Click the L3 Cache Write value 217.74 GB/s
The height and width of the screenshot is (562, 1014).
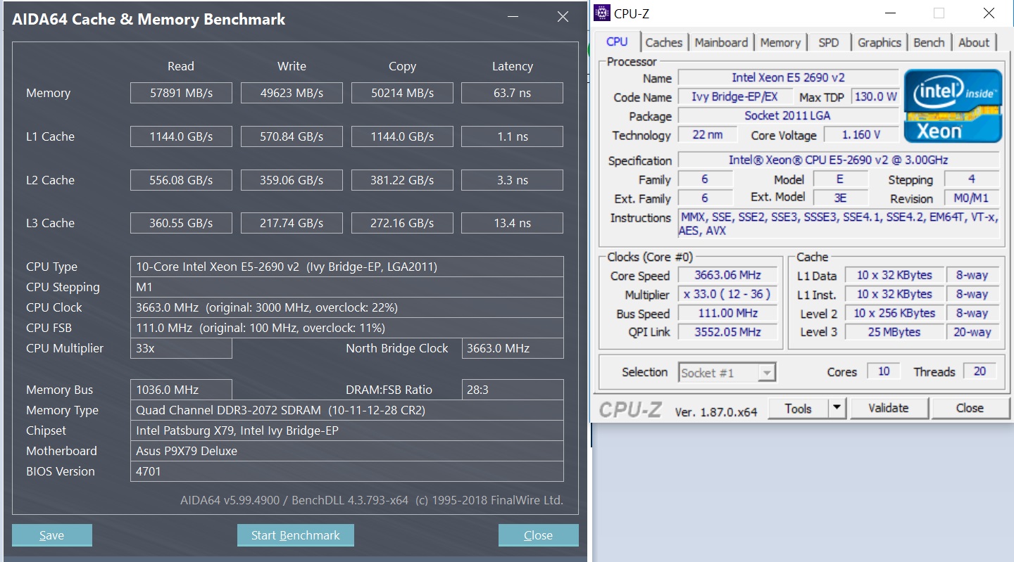point(292,223)
